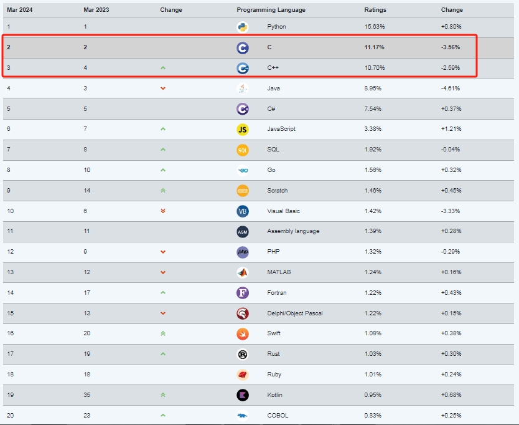Viewport: 519px width, 425px height.
Task: Click double red arrow for Visual Basic
Action: 163,211
